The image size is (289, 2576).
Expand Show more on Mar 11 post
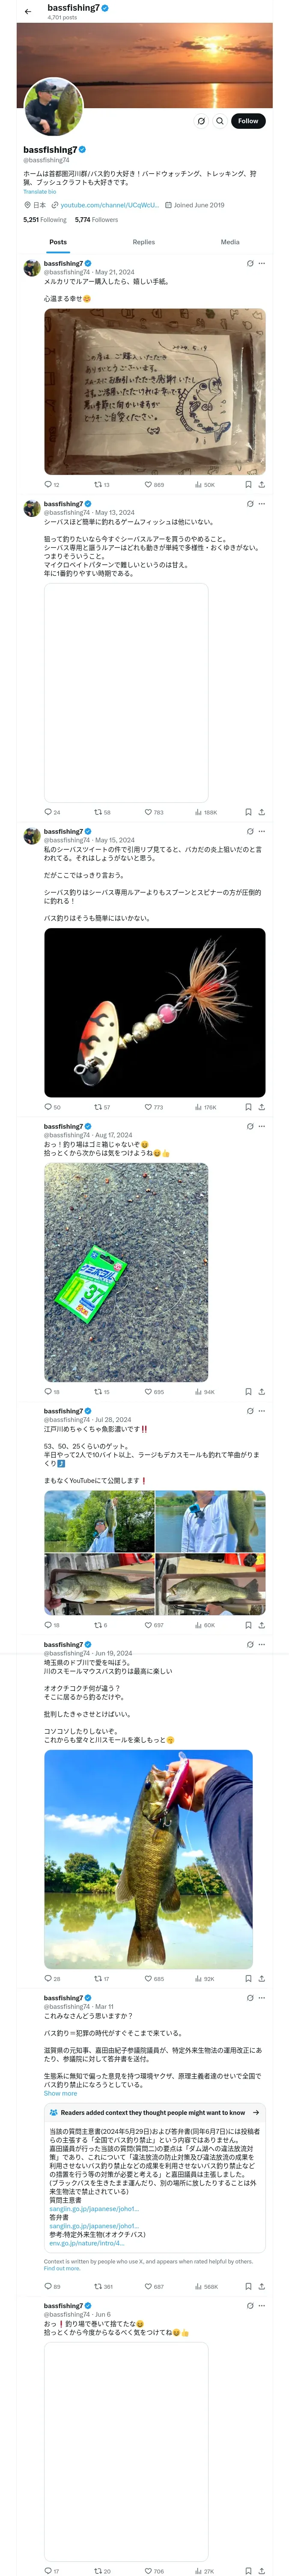click(x=60, y=2093)
